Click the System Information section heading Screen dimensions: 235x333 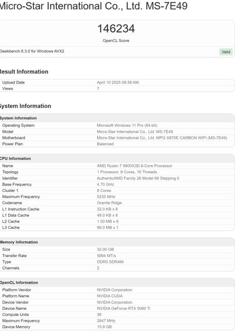26,106
